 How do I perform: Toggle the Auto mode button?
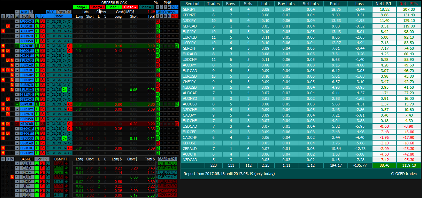(24, 11)
